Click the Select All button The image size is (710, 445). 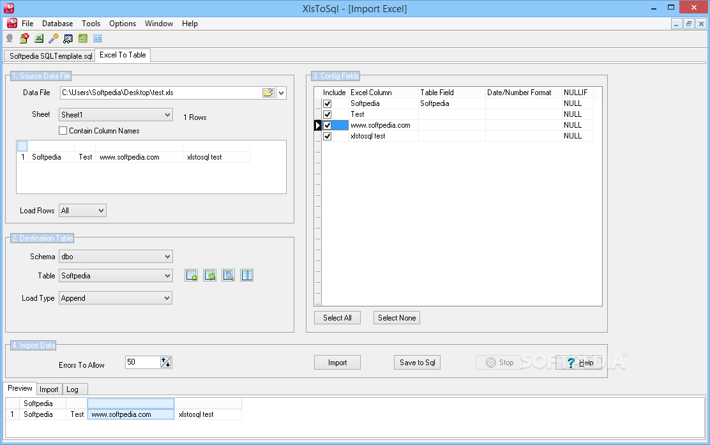(337, 318)
